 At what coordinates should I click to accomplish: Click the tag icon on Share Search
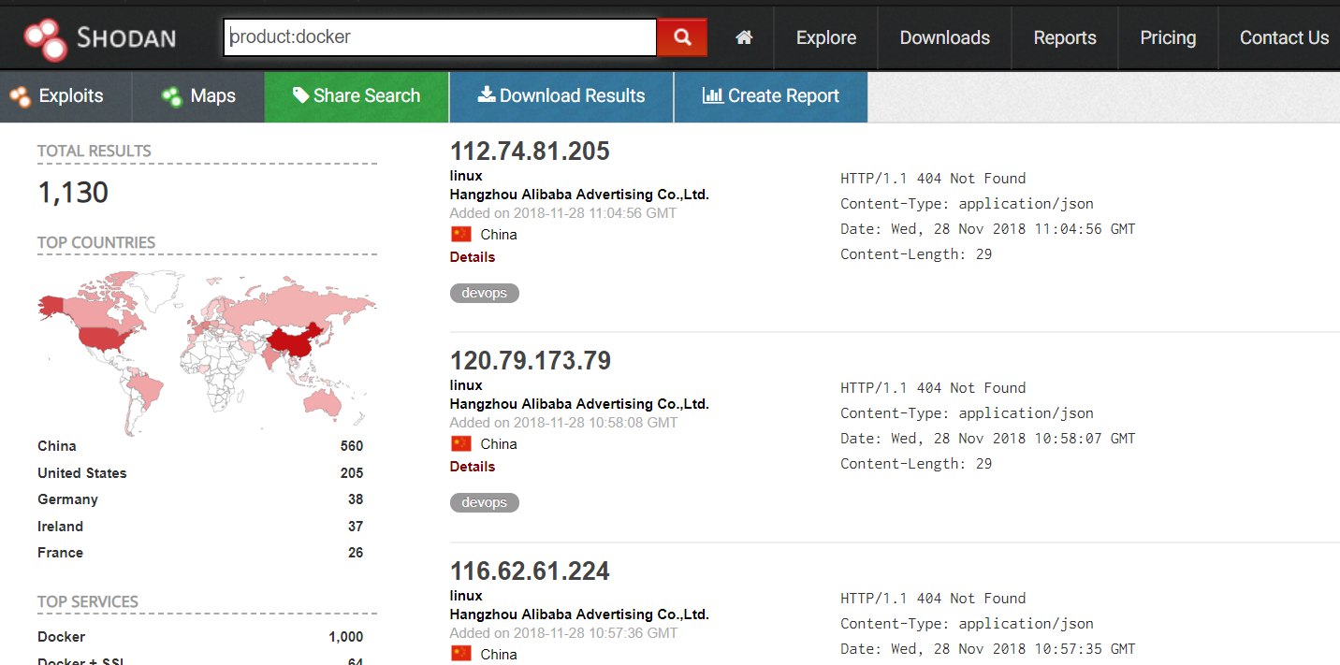tap(300, 95)
